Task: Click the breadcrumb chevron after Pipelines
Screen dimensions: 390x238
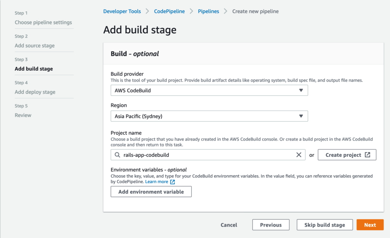Action: 225,11
